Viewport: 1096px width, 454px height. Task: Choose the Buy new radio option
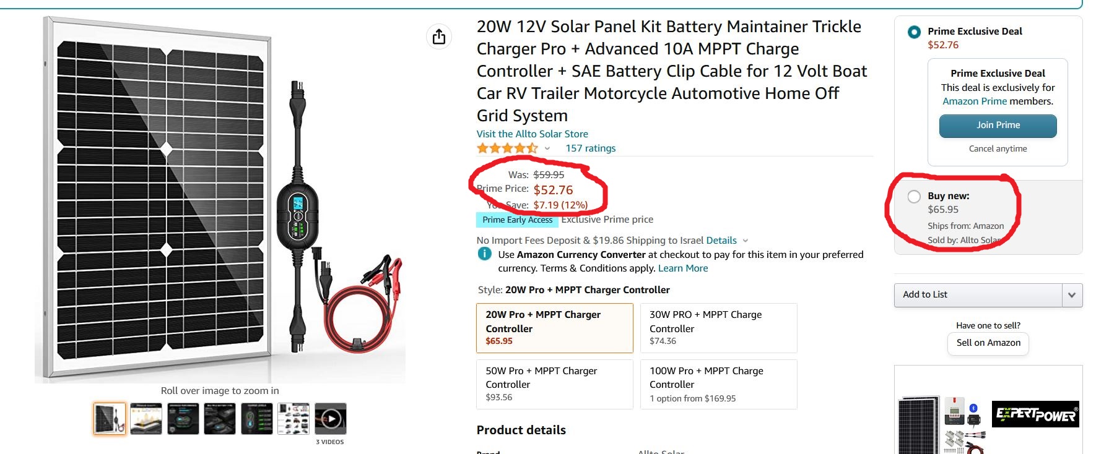click(914, 197)
